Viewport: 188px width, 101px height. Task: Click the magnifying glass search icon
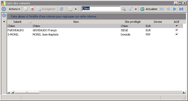(x=123, y=9)
